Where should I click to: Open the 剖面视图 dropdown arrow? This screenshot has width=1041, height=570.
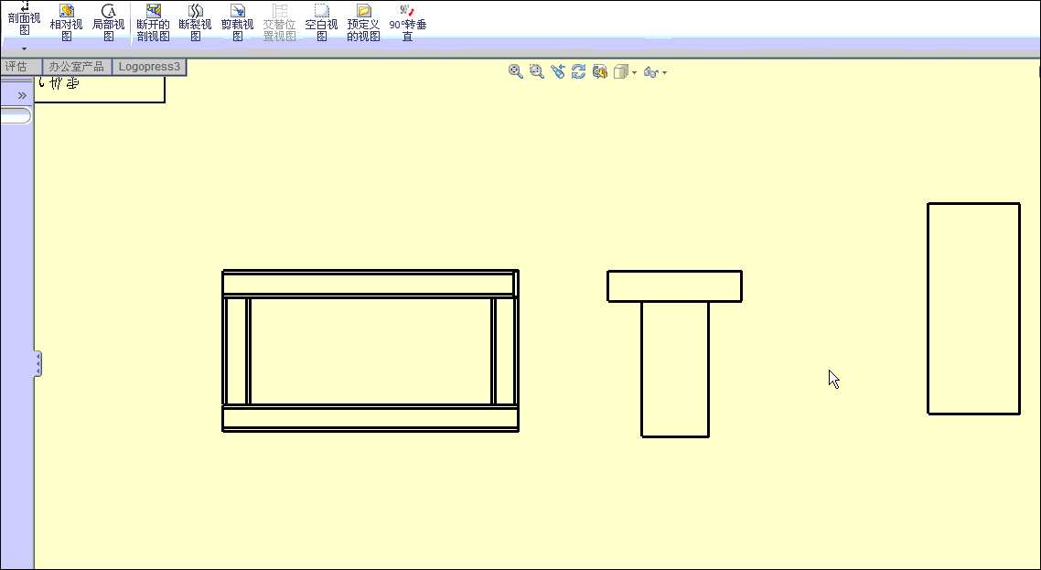coord(24,48)
